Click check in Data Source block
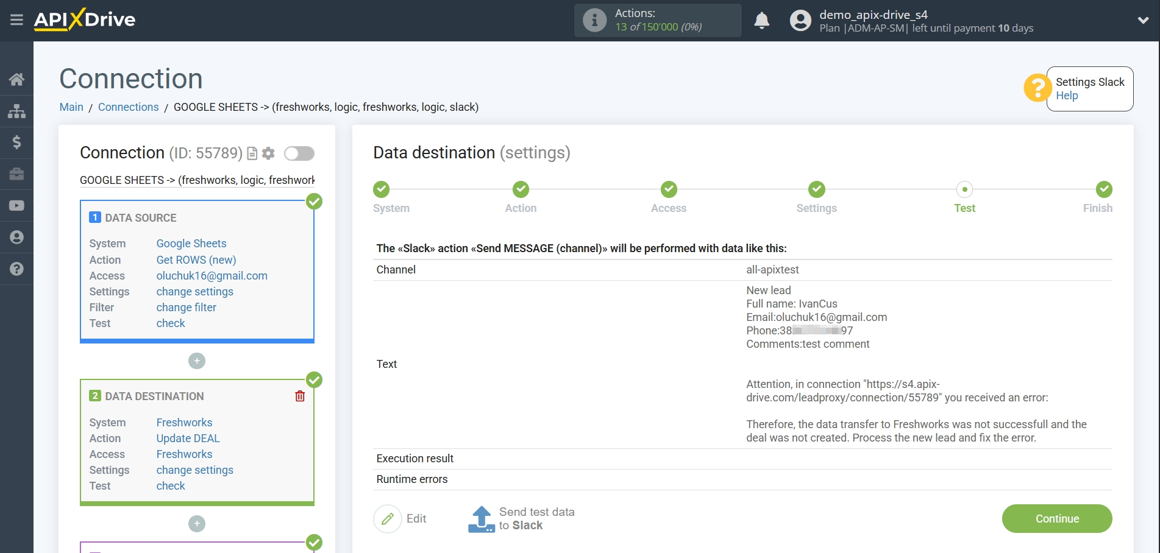Image resolution: width=1160 pixels, height=553 pixels. coord(171,323)
